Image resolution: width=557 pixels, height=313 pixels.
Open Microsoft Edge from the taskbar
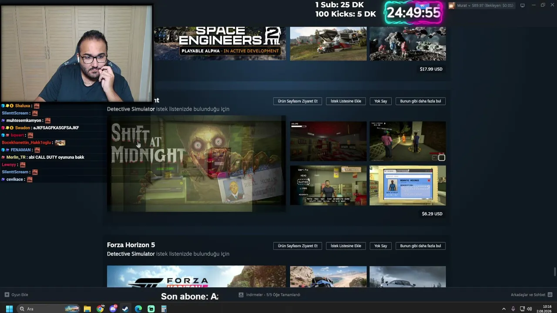(138, 309)
